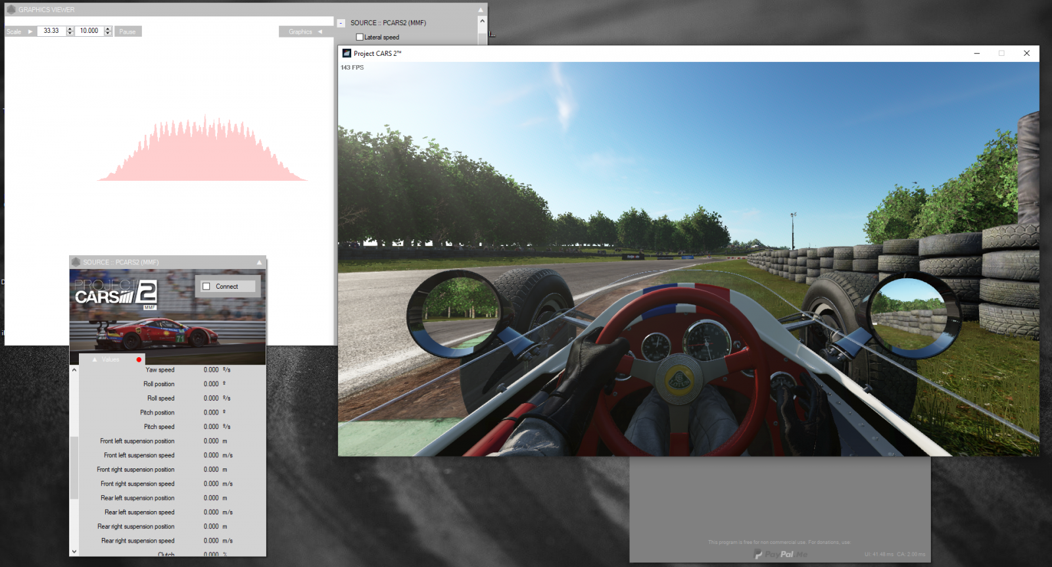Click the Project CARS 2 window icon
This screenshot has height=567, width=1052.
(x=347, y=53)
